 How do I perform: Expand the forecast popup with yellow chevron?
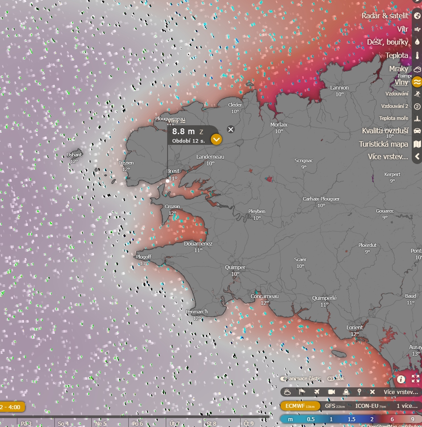tap(216, 140)
